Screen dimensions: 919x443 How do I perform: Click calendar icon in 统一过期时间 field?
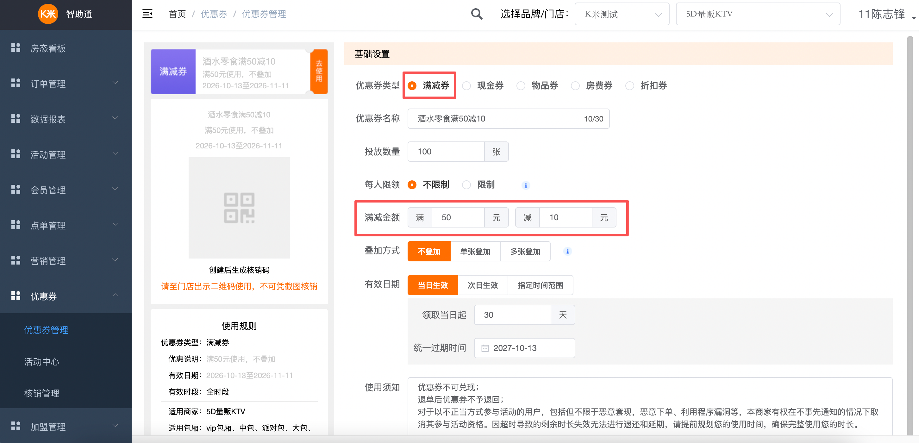pyautogui.click(x=485, y=348)
